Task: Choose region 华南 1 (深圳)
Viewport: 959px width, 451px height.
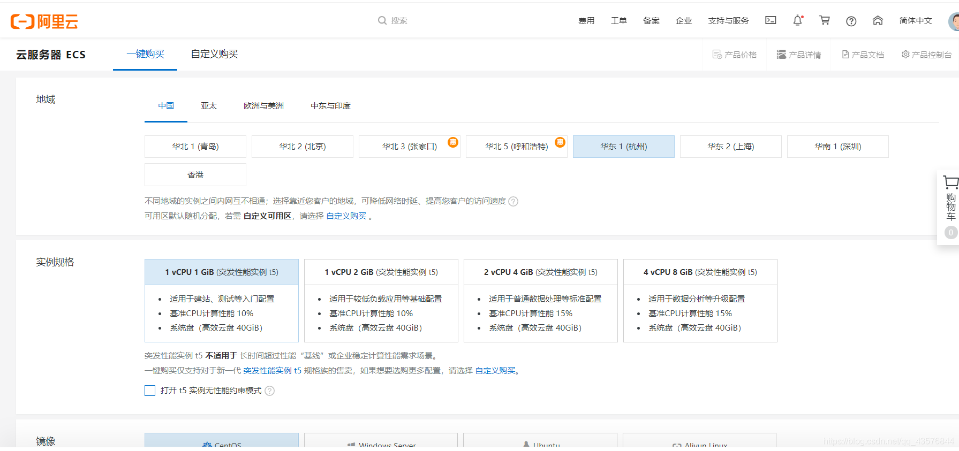Action: (x=838, y=147)
